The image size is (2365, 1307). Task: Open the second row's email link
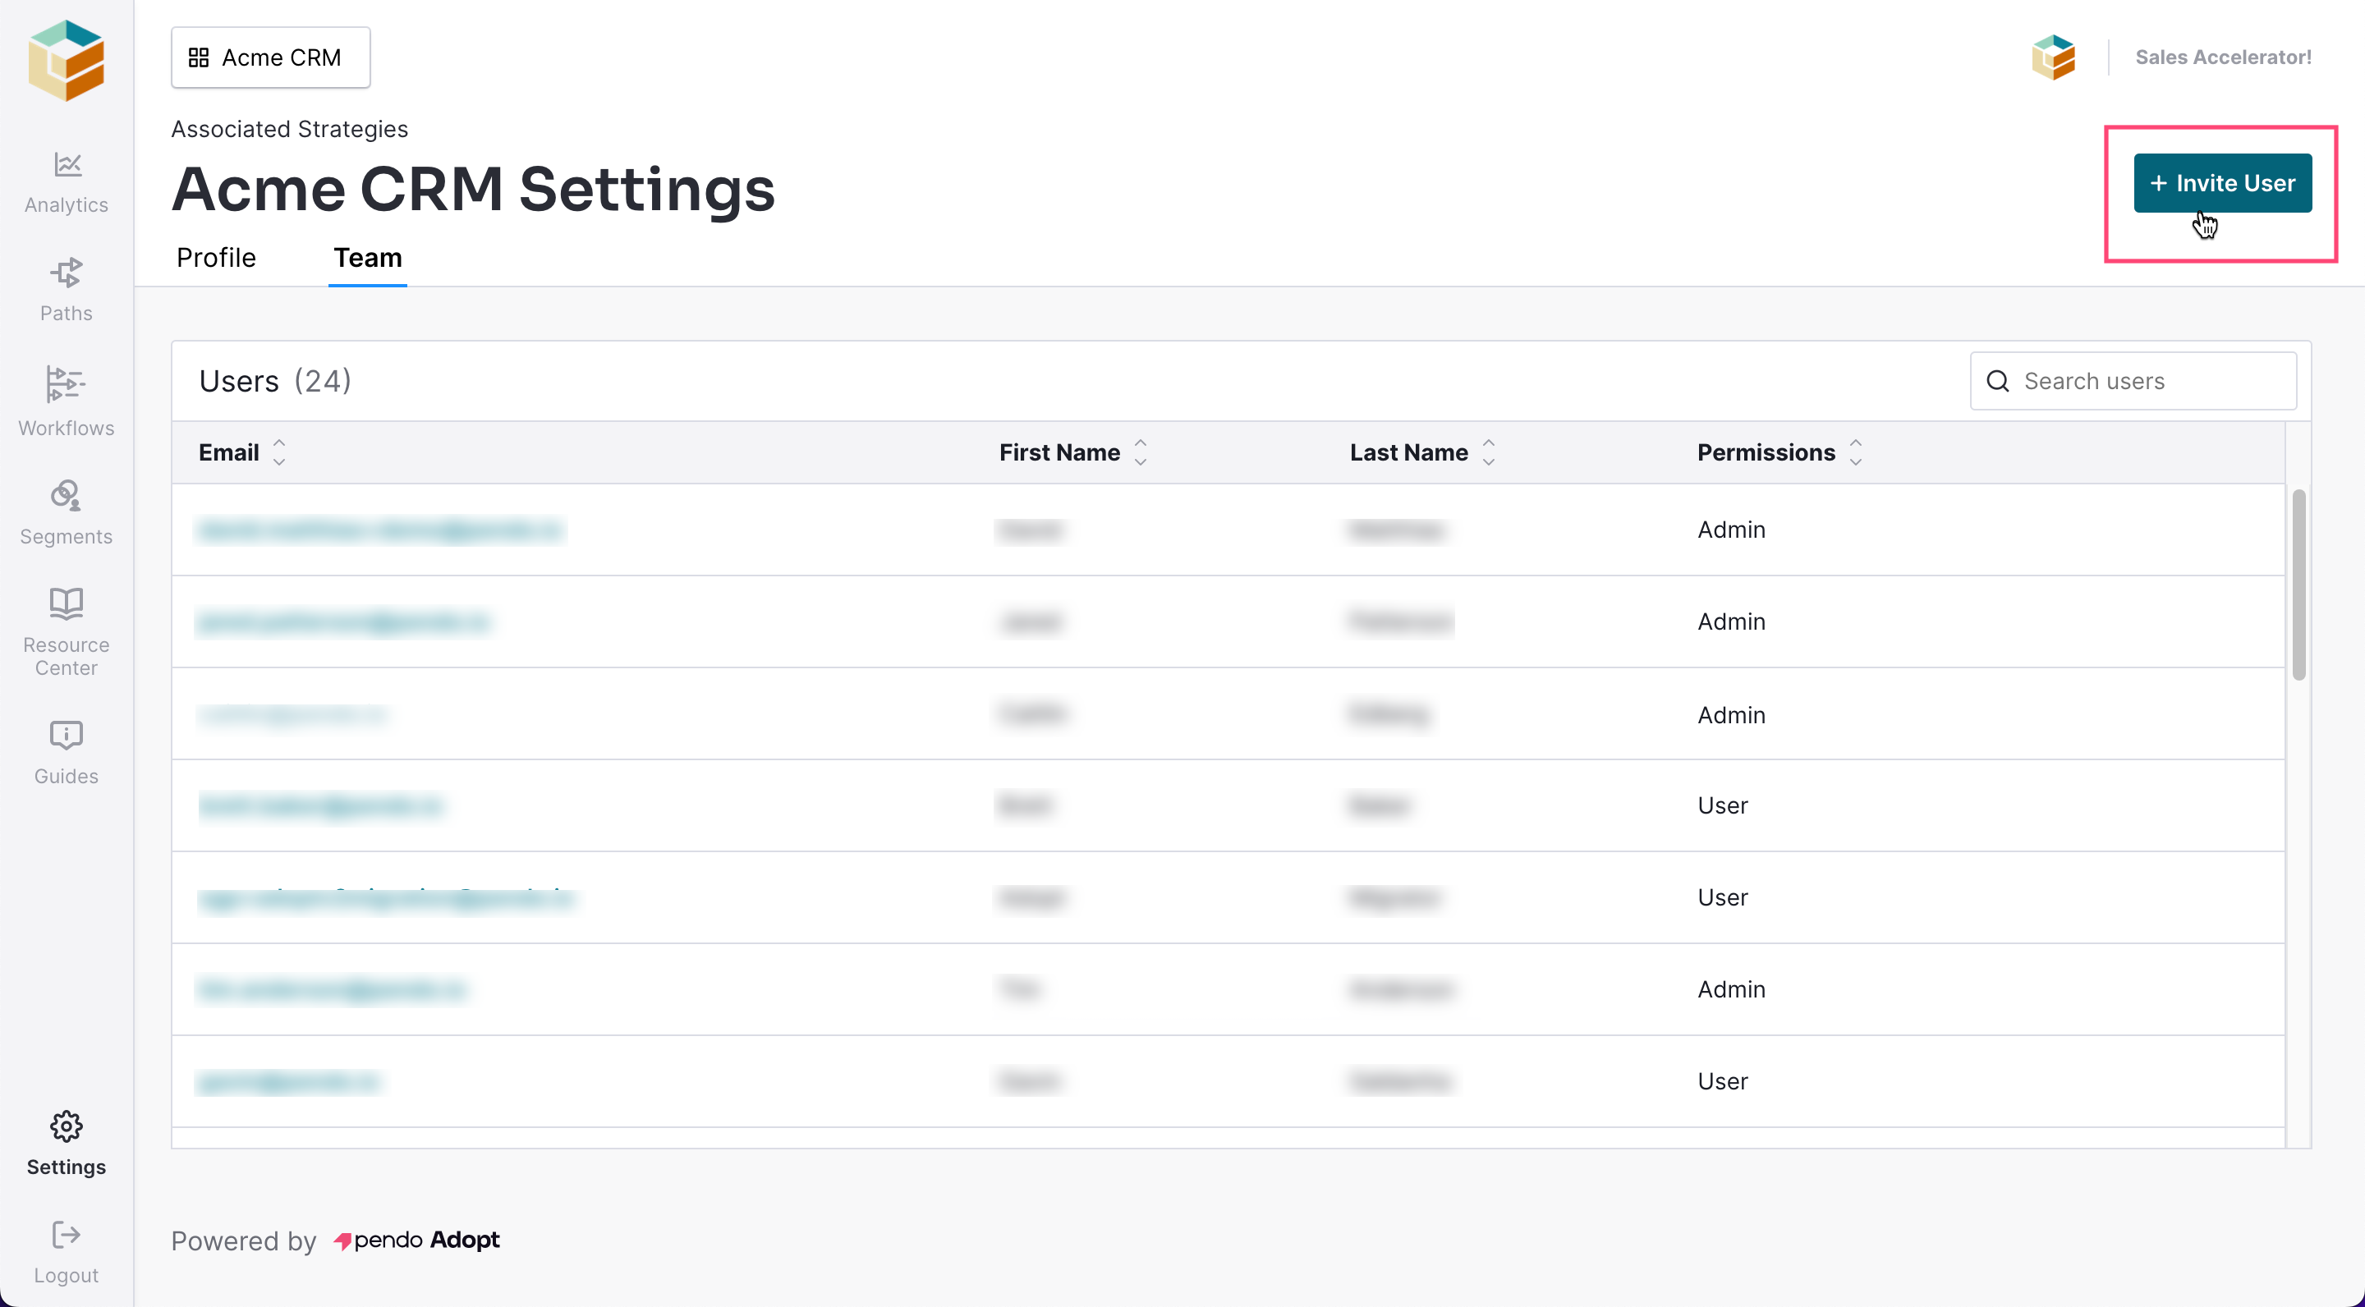[x=344, y=622]
